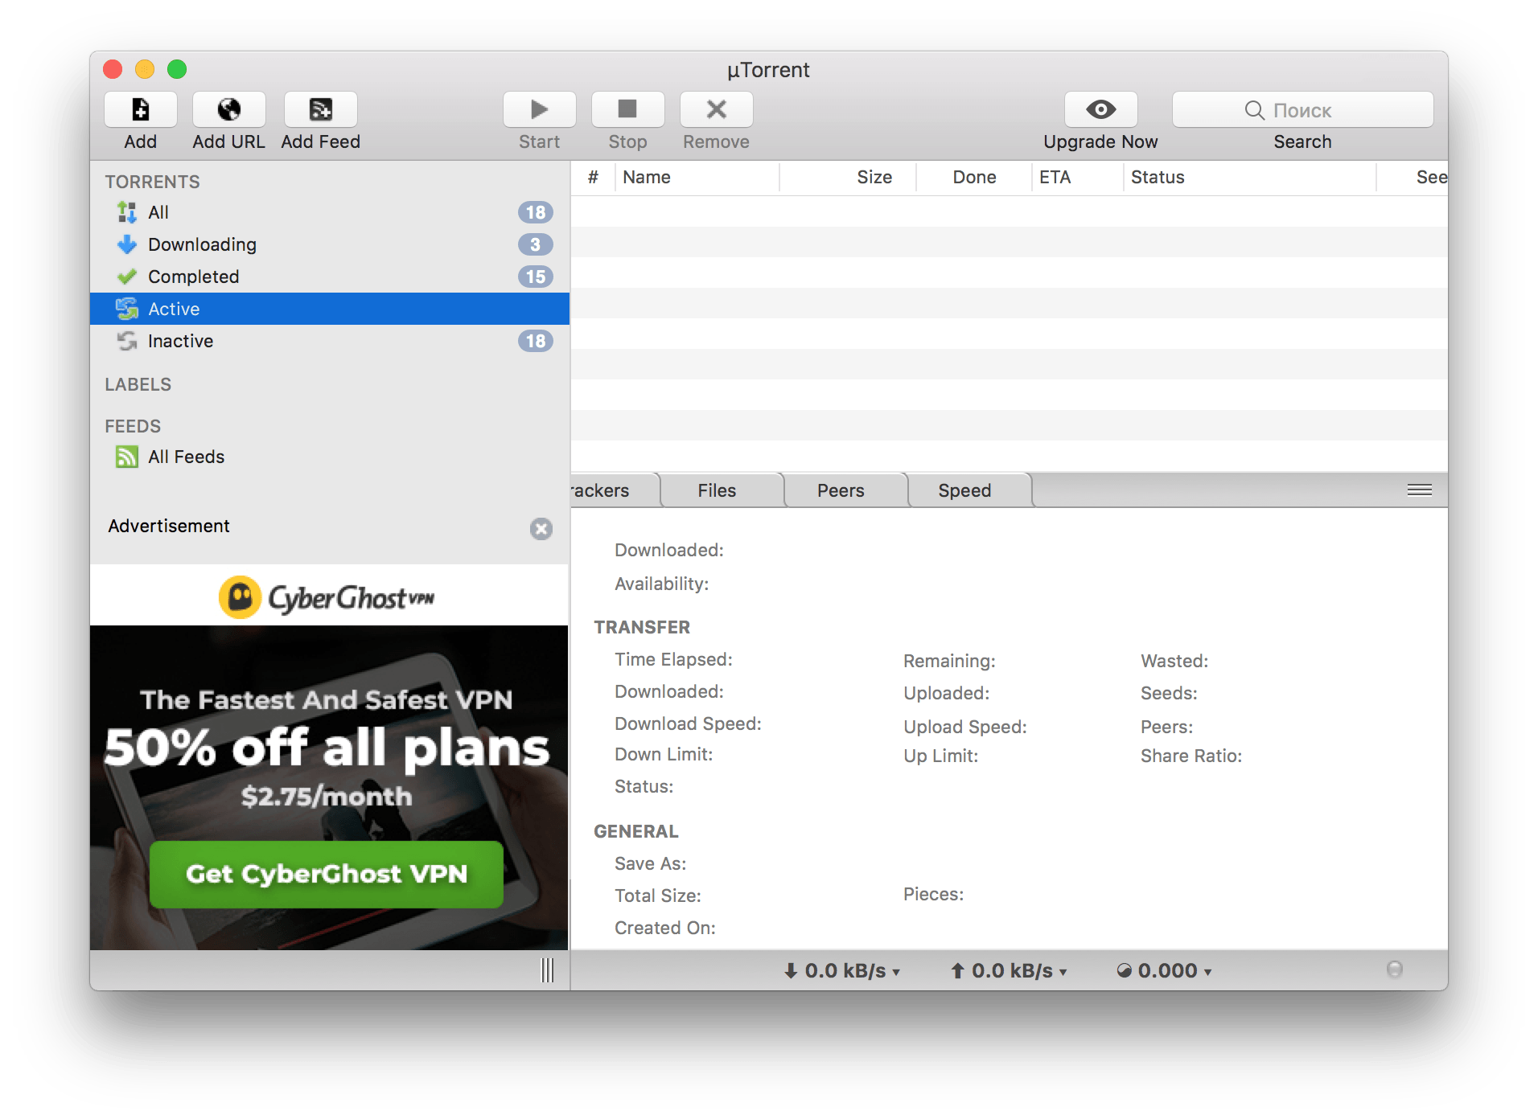
Task: Click the sidebar resize grip handle
Action: 548,970
